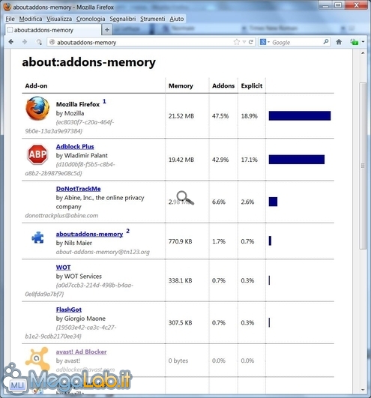Bookmark page with the star icon
Viewport: 371px width, 398px height.
[237, 42]
